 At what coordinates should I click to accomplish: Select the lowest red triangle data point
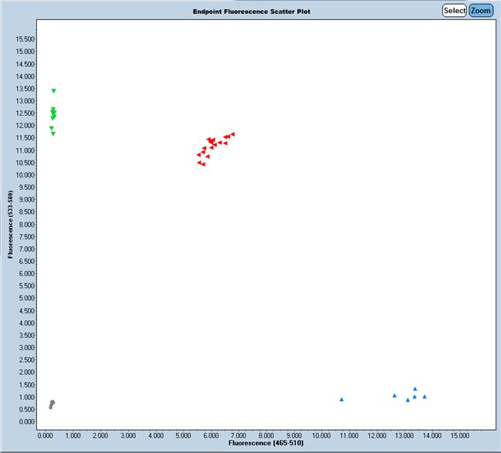[202, 164]
